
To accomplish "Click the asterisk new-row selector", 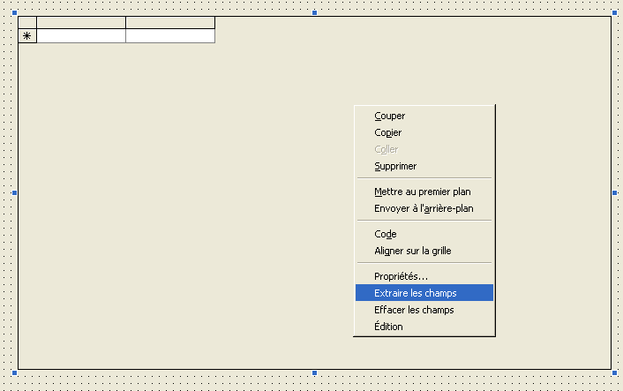I will pyautogui.click(x=27, y=36).
